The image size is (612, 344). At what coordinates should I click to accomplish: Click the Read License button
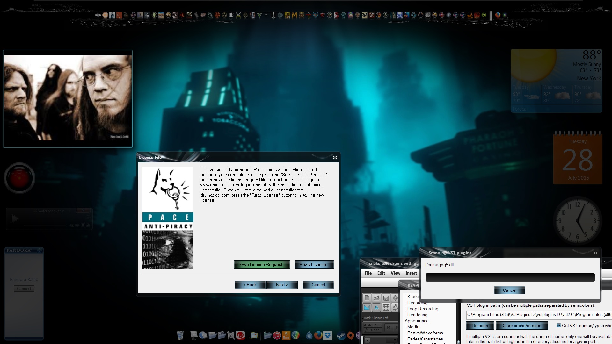click(314, 264)
